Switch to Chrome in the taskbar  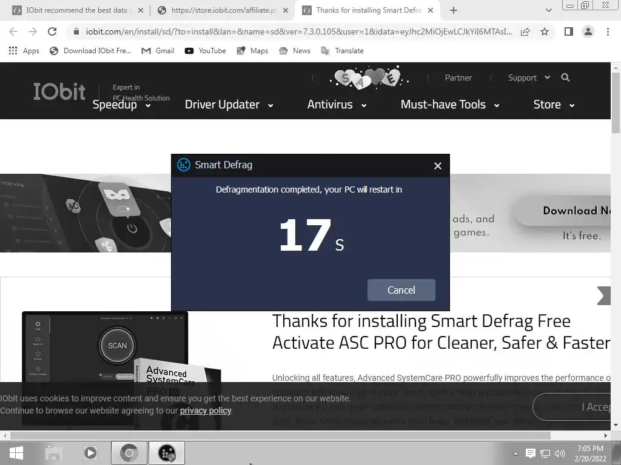point(129,453)
